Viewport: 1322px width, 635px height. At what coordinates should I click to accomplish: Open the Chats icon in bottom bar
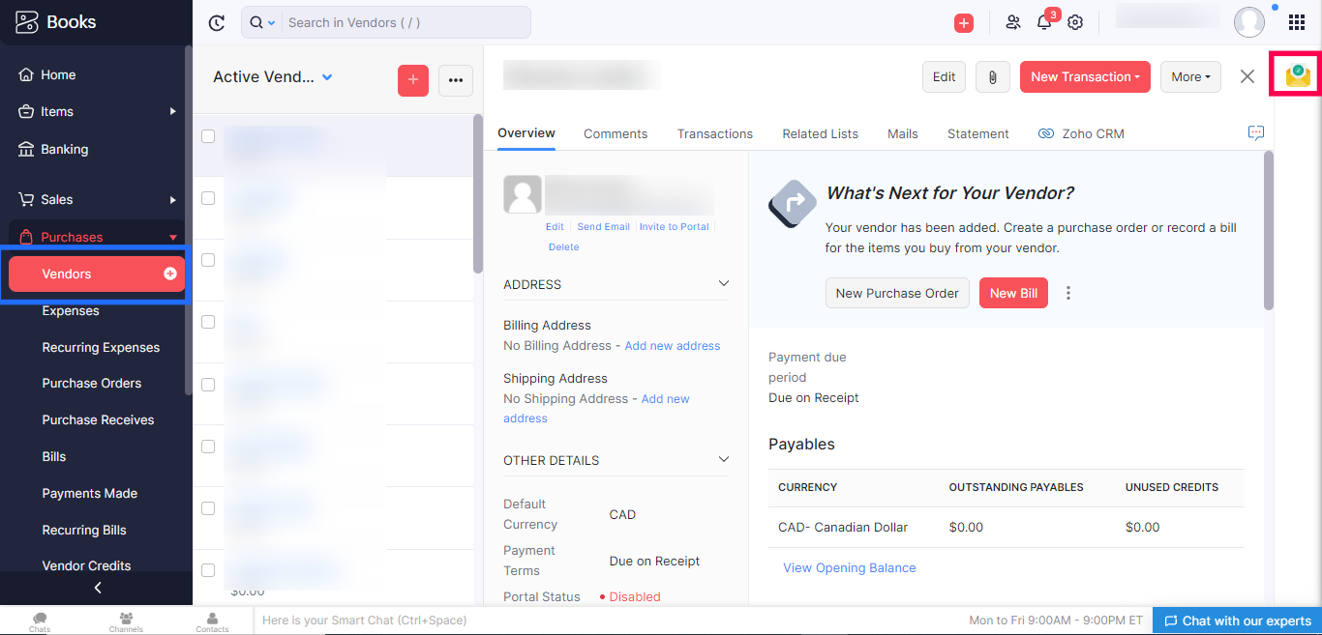click(40, 621)
